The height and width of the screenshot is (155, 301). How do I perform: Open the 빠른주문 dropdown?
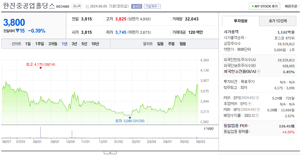(292, 6)
